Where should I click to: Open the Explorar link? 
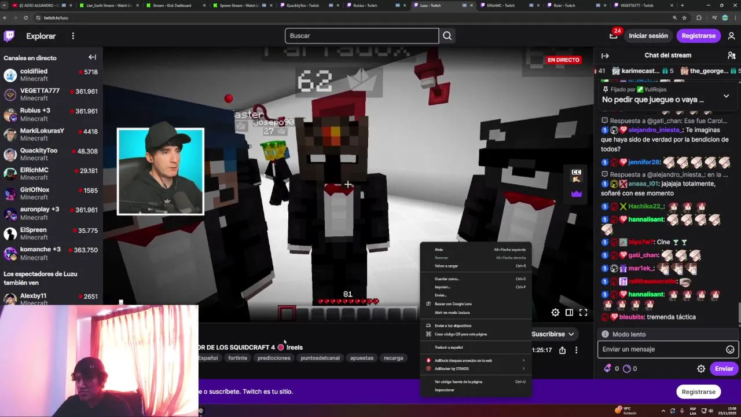pyautogui.click(x=41, y=36)
